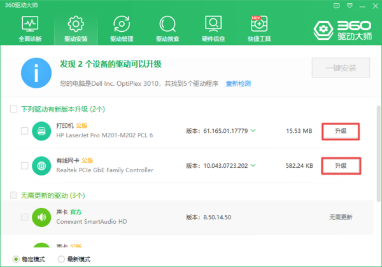This screenshot has height=267, width=382.
Task: Open the 快捷工具 quick tools section
Action: point(259,29)
